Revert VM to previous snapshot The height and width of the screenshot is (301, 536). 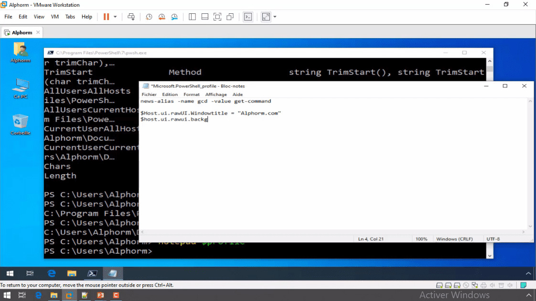[x=162, y=17]
